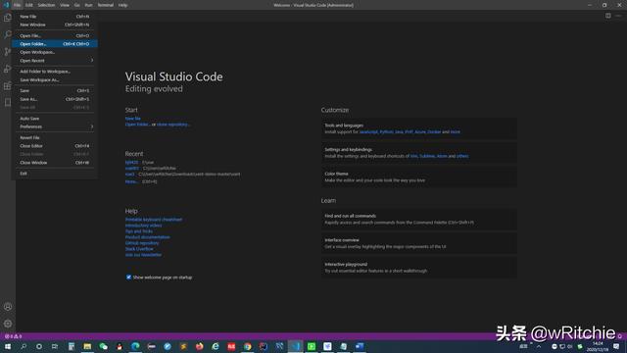The width and height of the screenshot is (627, 353).
Task: Open the Go menu
Action: pos(76,5)
